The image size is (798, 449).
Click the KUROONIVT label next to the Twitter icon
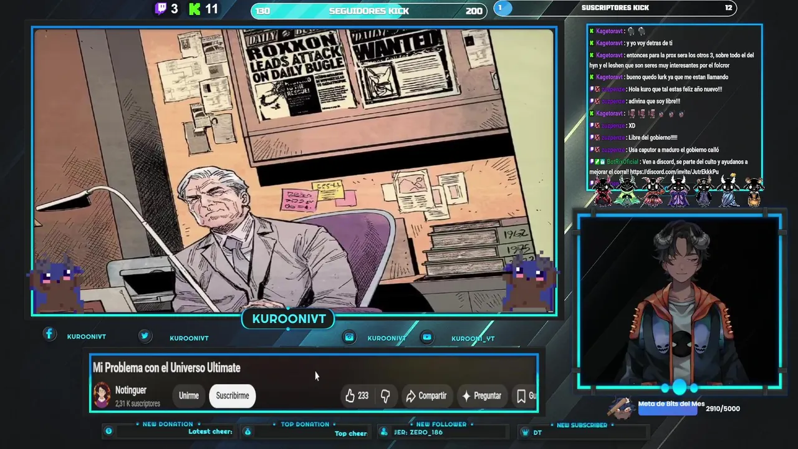[x=189, y=338]
